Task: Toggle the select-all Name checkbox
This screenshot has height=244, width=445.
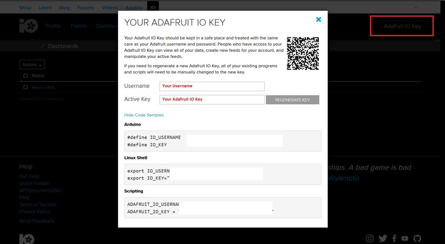Action: tap(26, 76)
